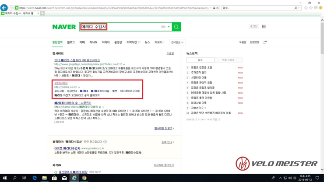Screen dimensions: 324x182
Task: Click the magnifier in browser search box
Action: (296, 8)
